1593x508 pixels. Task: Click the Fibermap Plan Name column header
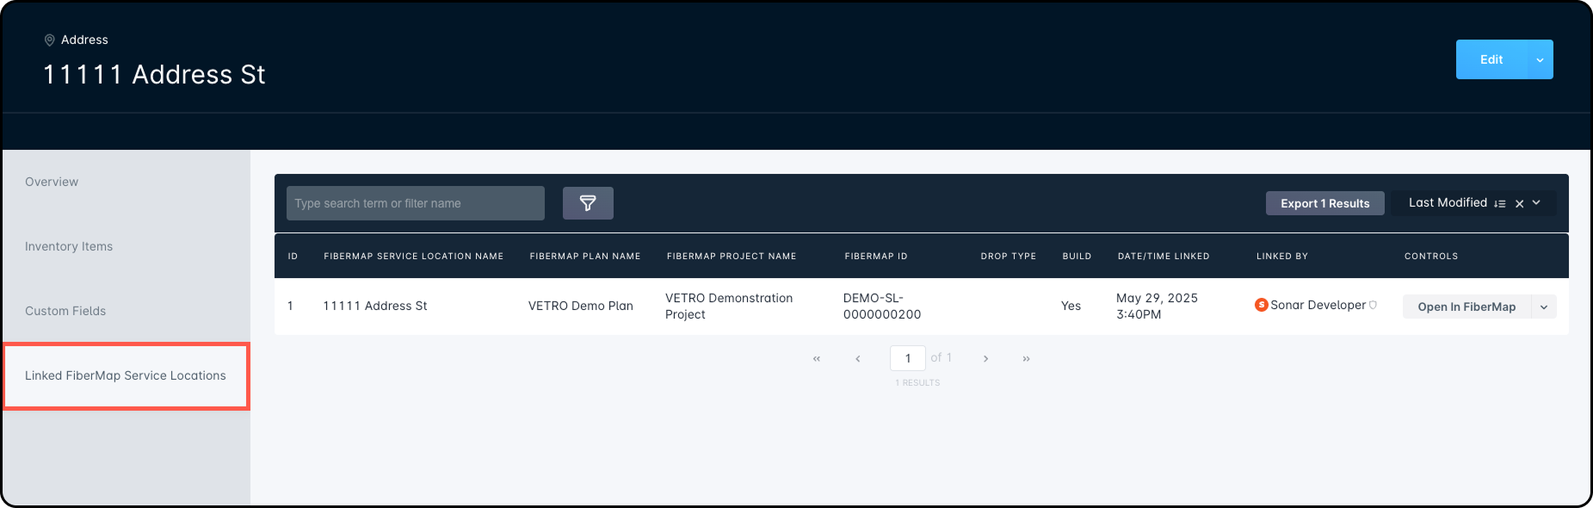coord(585,256)
